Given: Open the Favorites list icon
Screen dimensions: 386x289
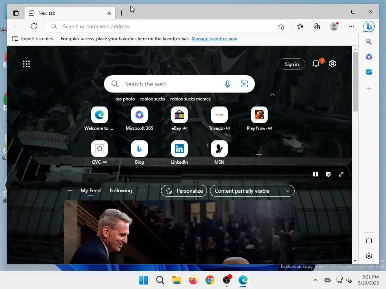Looking at the screenshot, I should pos(300,26).
